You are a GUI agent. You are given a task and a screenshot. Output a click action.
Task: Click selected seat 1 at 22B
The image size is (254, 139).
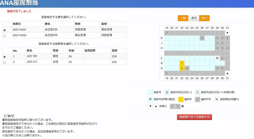click(x=182, y=63)
